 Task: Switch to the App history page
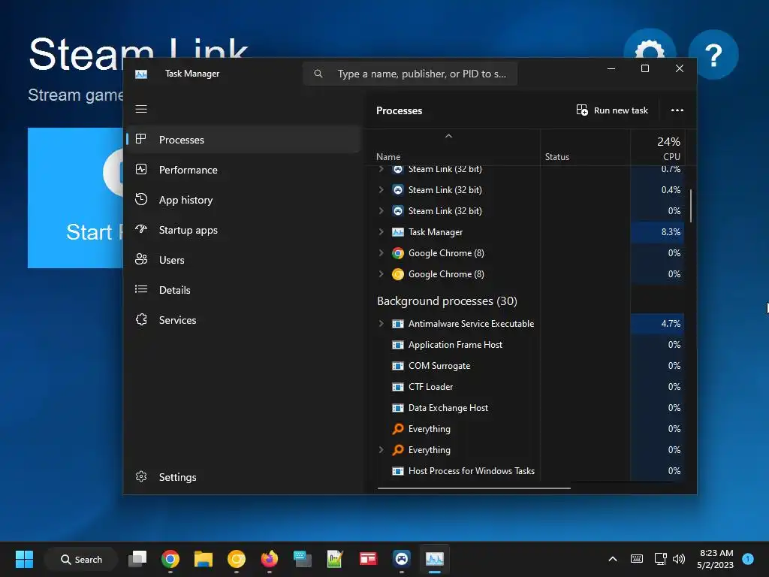coord(243,200)
